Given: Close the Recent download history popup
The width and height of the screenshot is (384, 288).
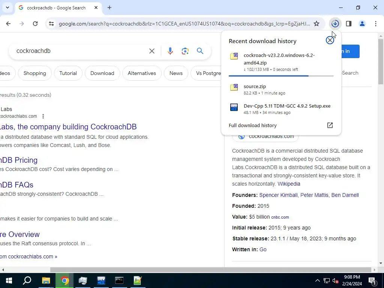Looking at the screenshot, I should [330, 40].
